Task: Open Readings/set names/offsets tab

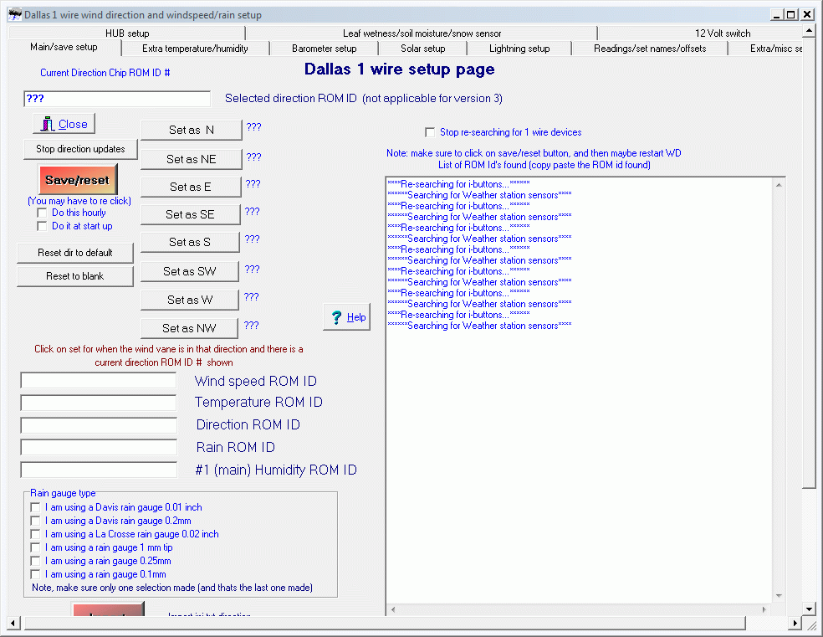Action: [x=650, y=49]
